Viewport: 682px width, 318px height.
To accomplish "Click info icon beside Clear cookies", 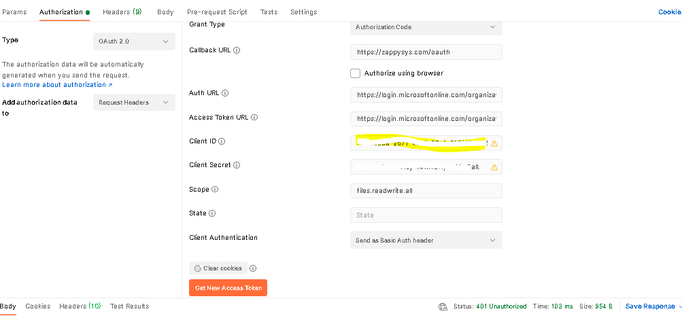I will pyautogui.click(x=253, y=268).
